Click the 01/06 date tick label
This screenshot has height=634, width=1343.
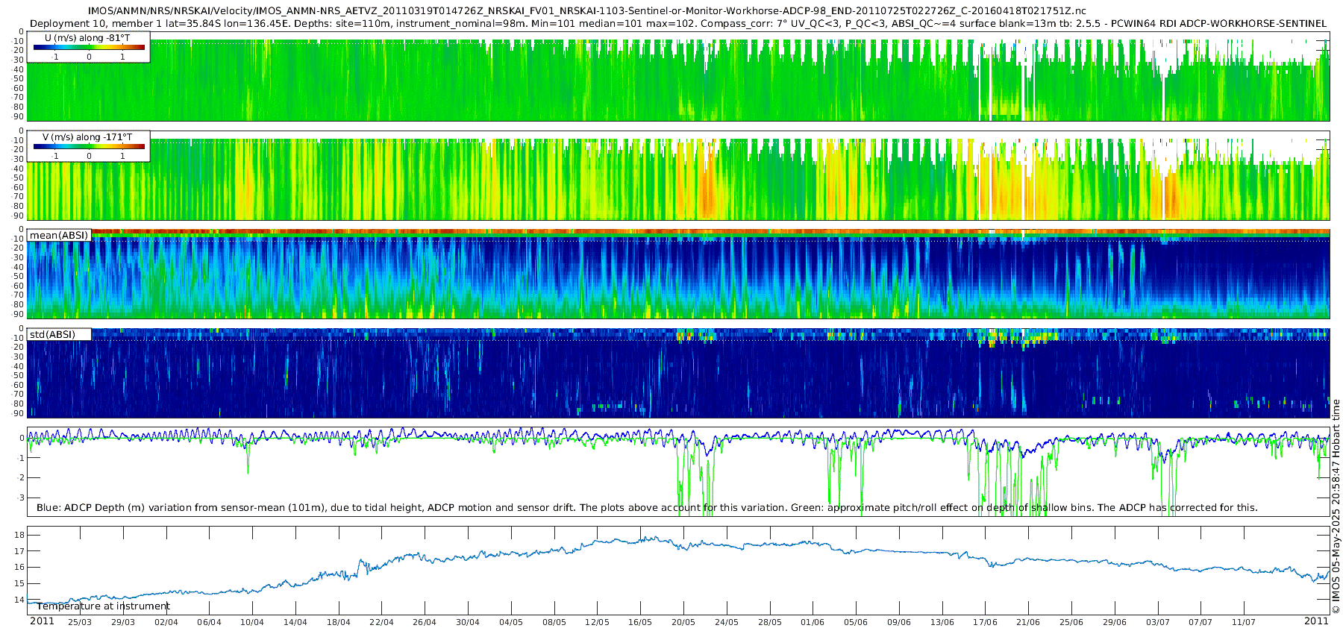813,623
